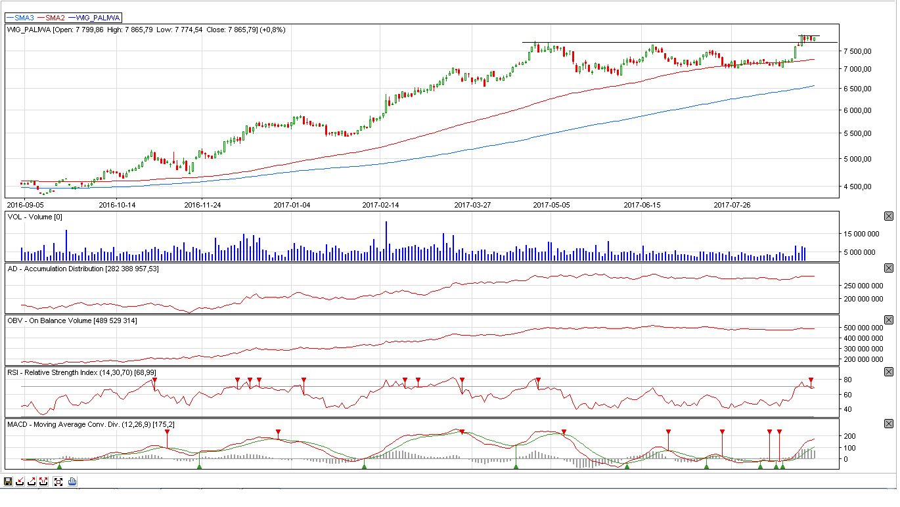Click the 2017-05-05 date axis label
This screenshot has height=507, width=900.
551,204
